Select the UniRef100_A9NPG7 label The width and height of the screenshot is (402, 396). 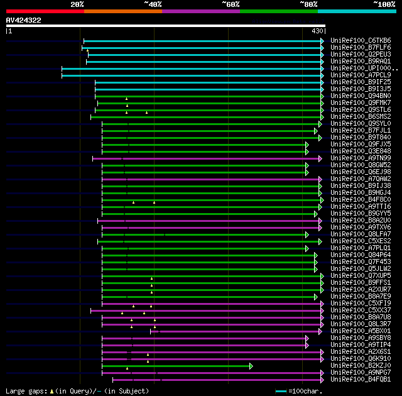point(361,373)
